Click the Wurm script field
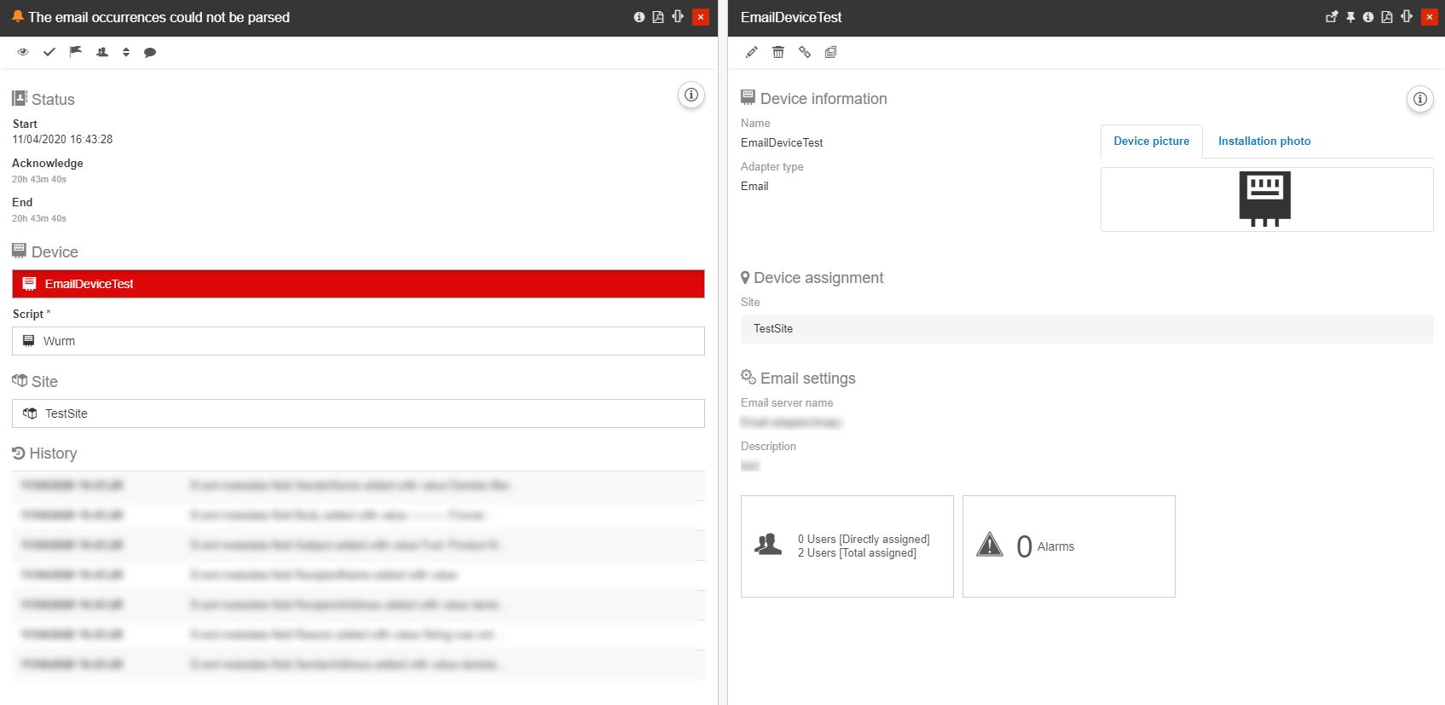This screenshot has width=1445, height=705. point(358,341)
